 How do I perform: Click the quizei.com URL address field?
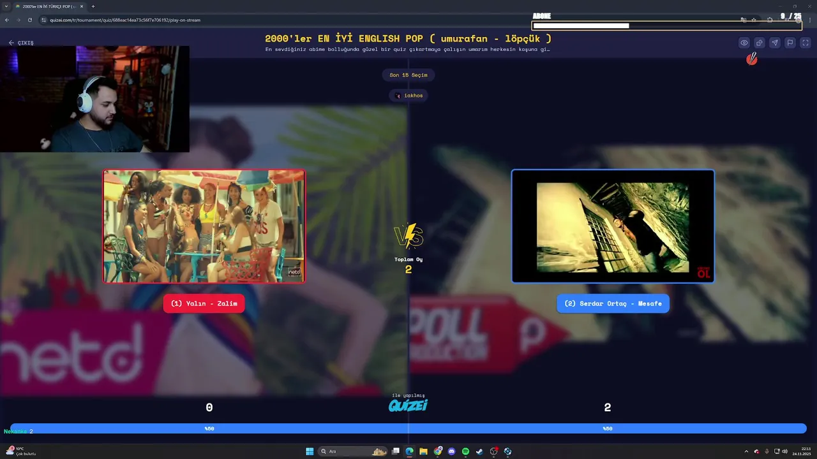pos(125,20)
